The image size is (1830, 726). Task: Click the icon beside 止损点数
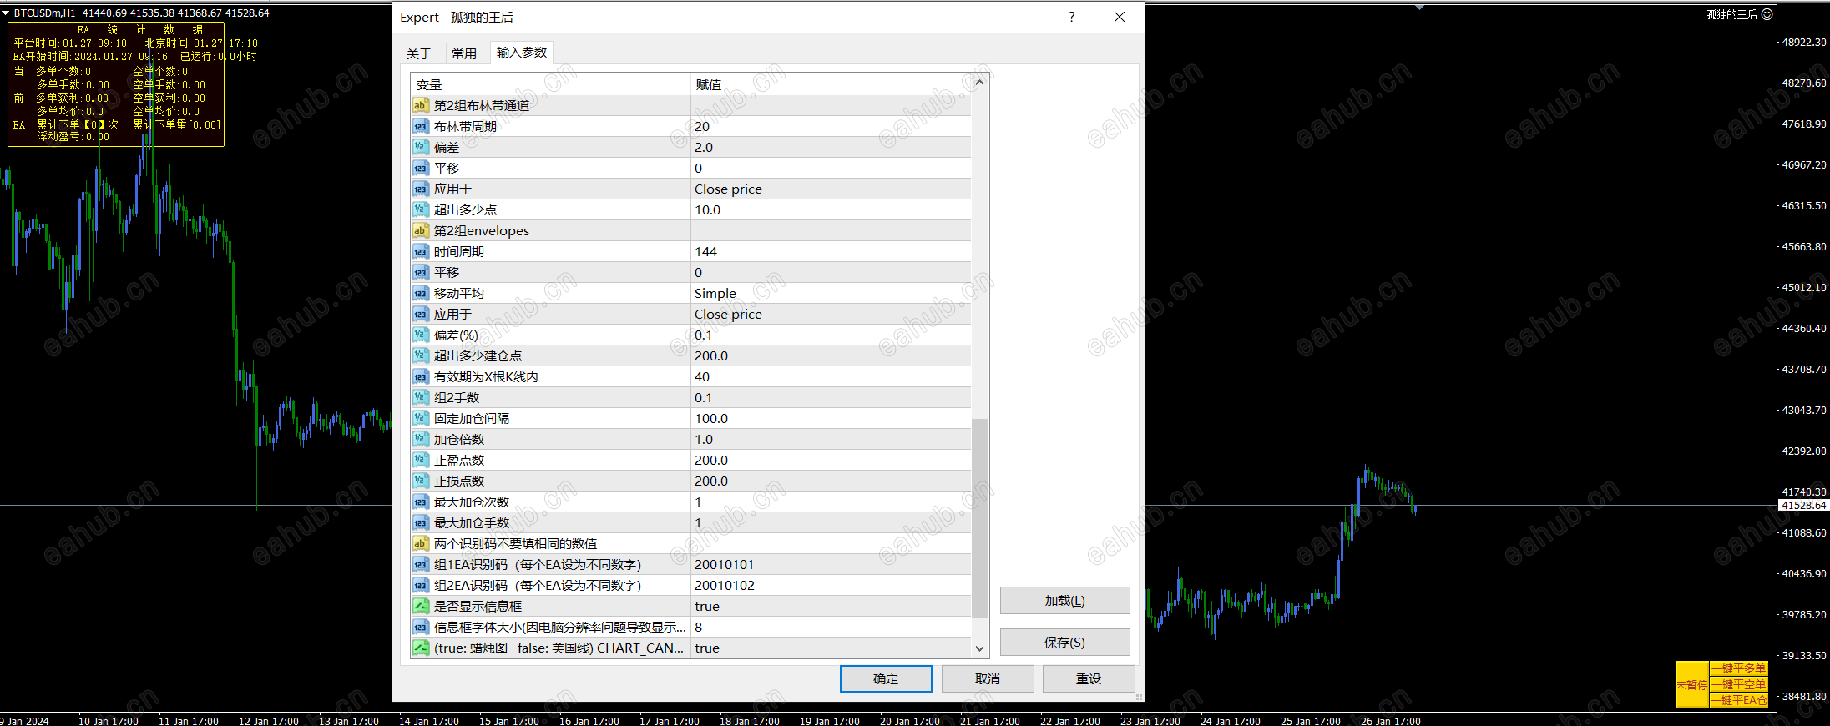pos(420,481)
